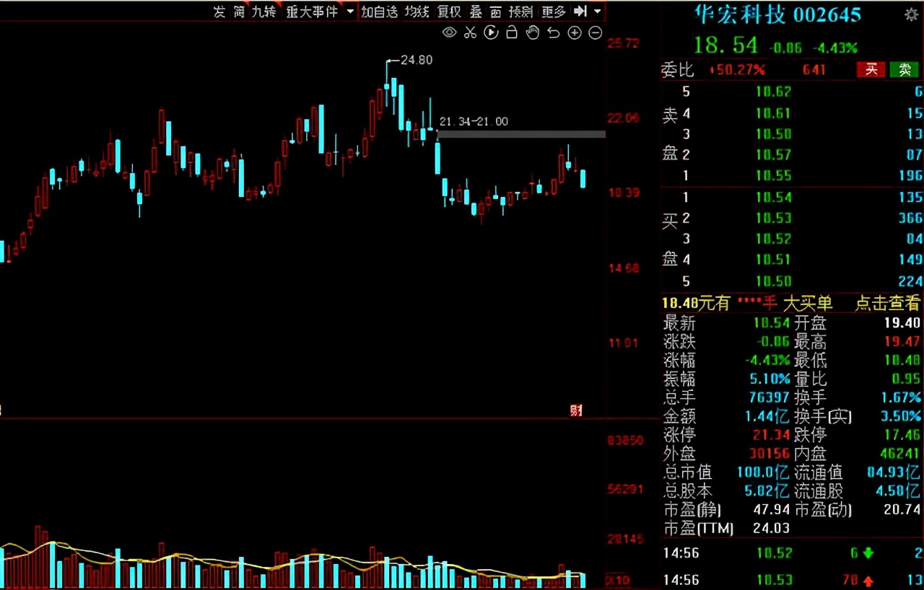
Task: Click the red 财 marker on the chart
Action: tap(576, 410)
